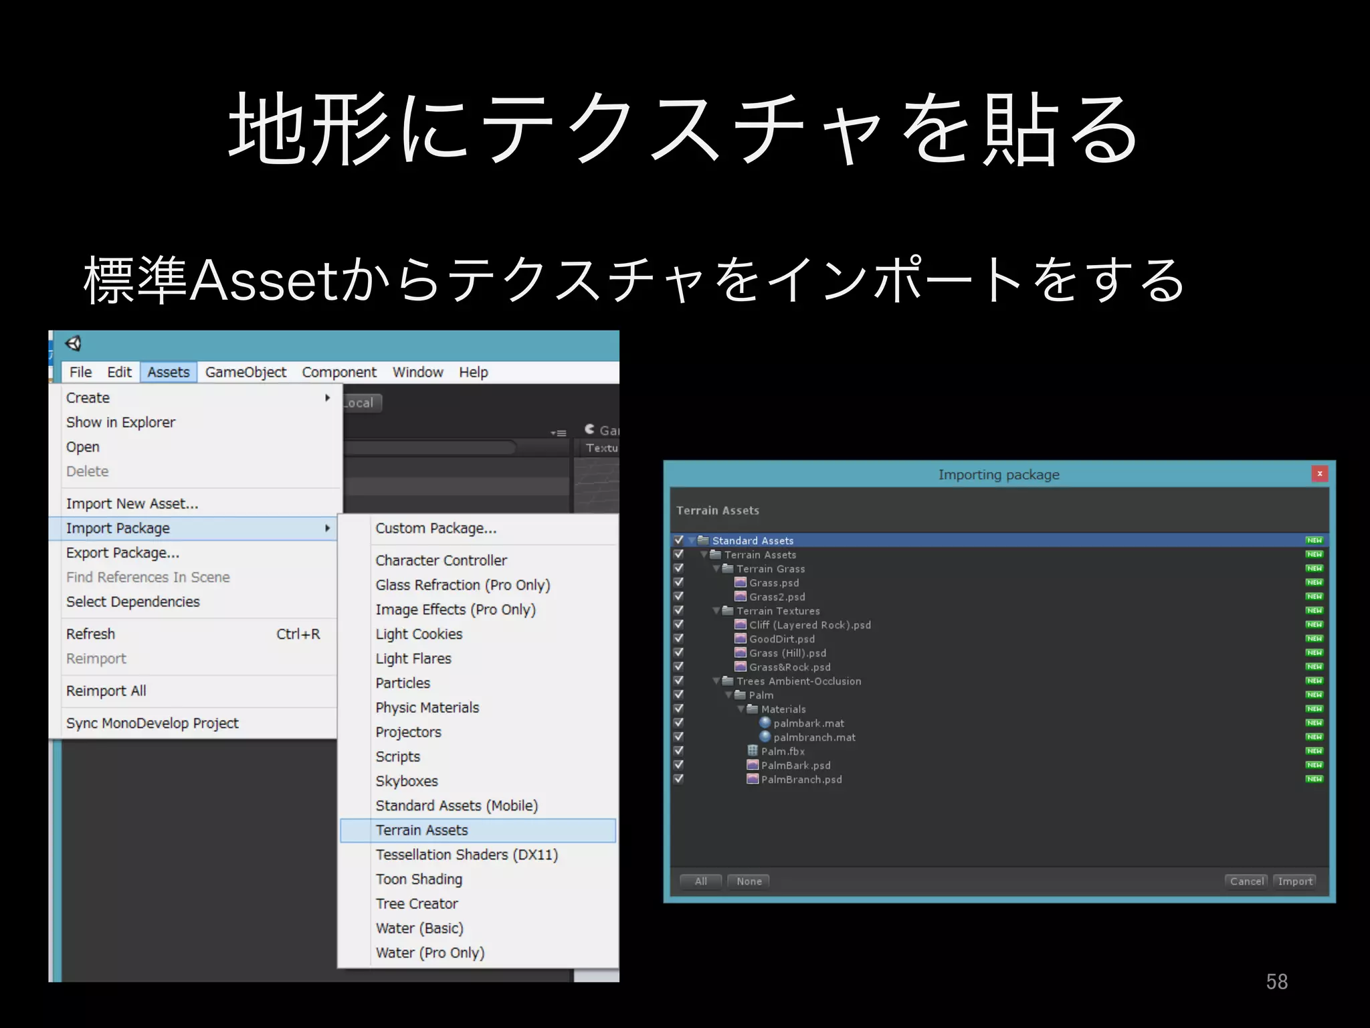Click the NEW badge on Standard Assets row
Screen dimensions: 1370x1028
pos(1314,540)
